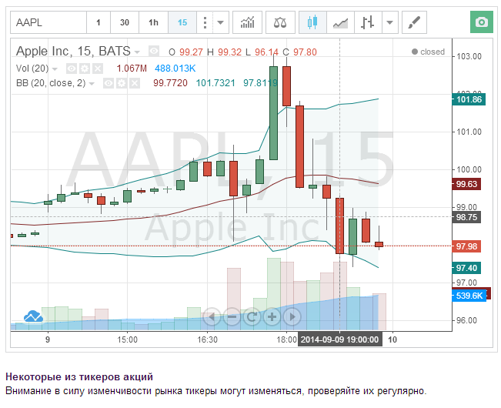Click the open price value 99.27
This screenshot has height=408, width=501.
tap(191, 52)
